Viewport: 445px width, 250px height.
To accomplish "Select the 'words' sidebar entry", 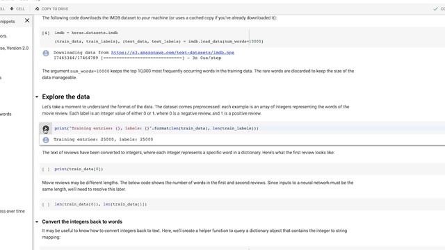I will click(x=6, y=114).
